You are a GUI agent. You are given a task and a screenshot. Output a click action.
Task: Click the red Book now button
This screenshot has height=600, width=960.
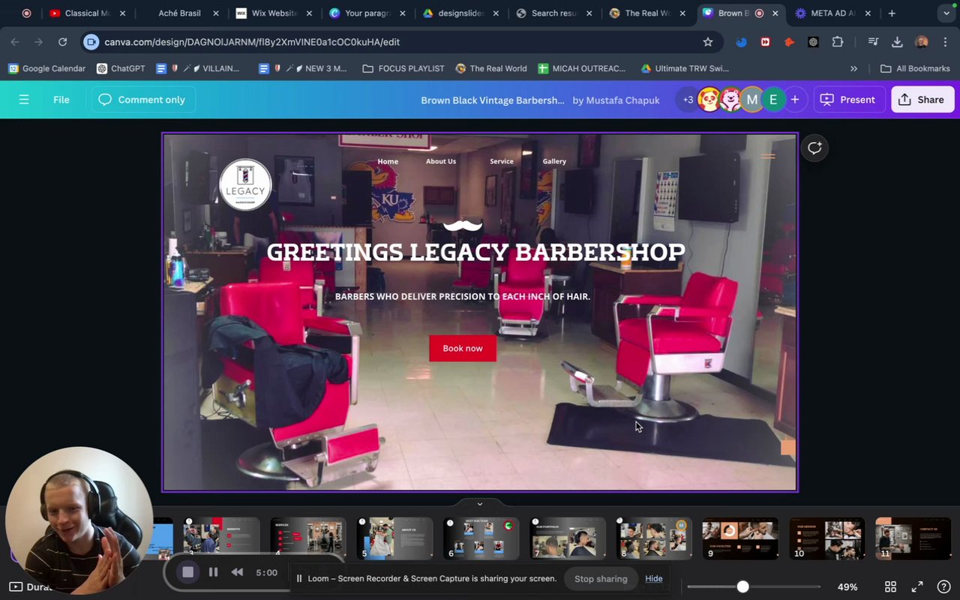463,348
